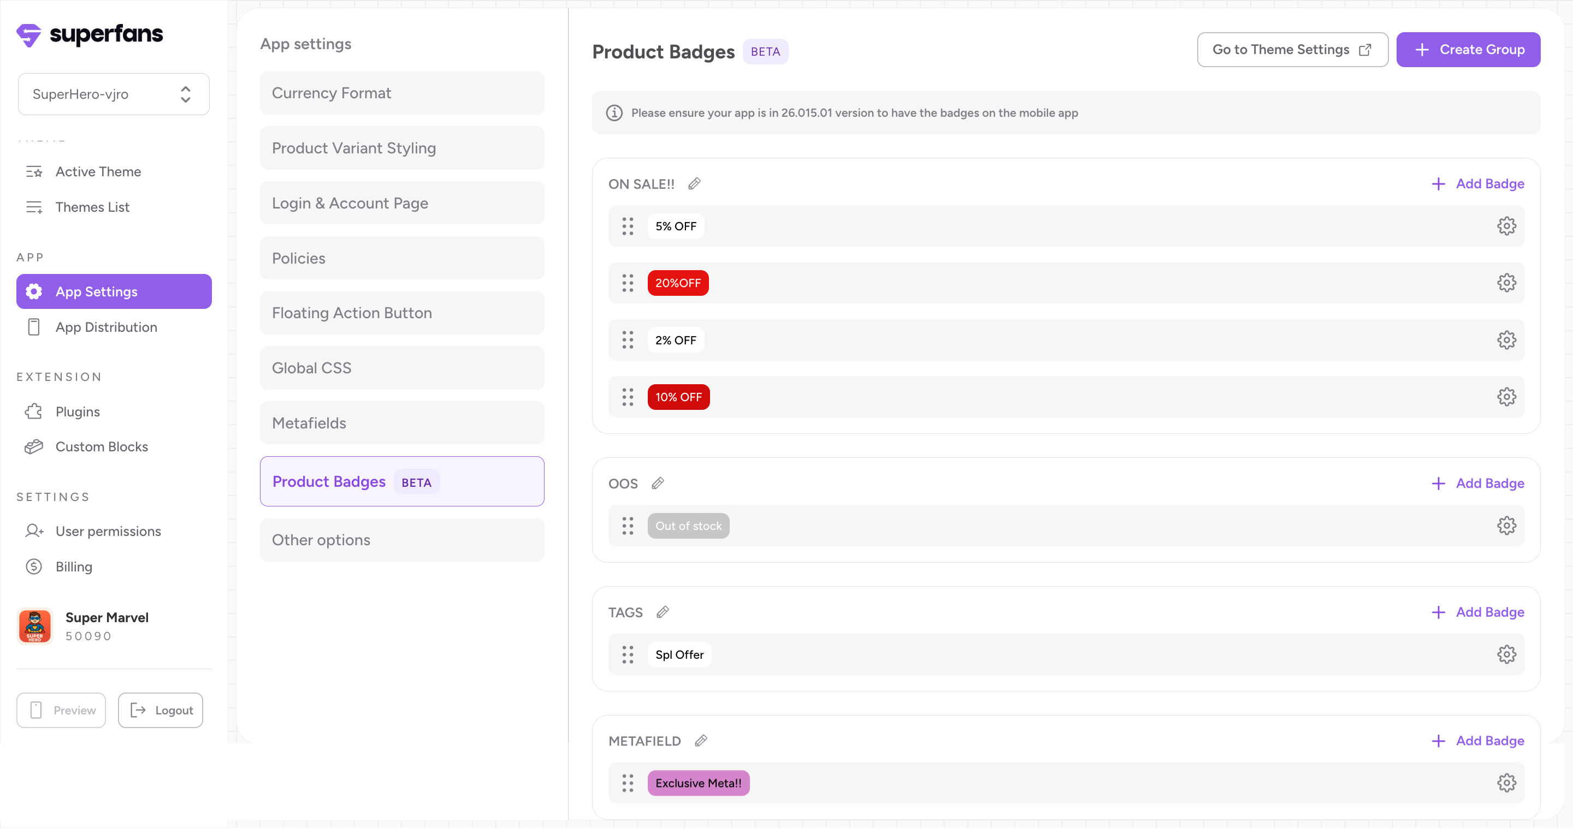Open Active Theme from sidebar
Image resolution: width=1573 pixels, height=829 pixels.
(x=98, y=171)
